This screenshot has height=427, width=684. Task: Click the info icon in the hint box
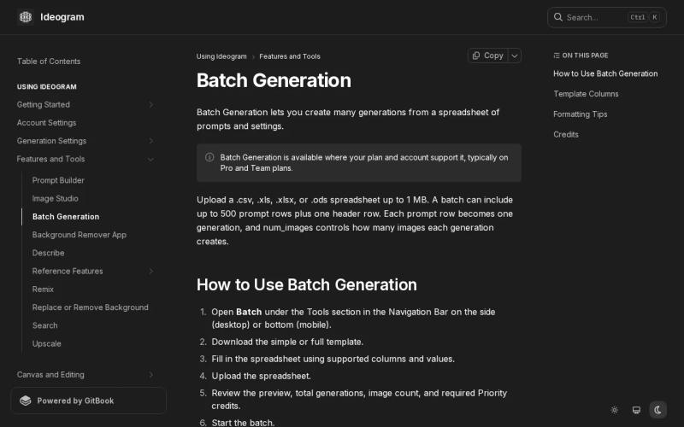pyautogui.click(x=209, y=157)
